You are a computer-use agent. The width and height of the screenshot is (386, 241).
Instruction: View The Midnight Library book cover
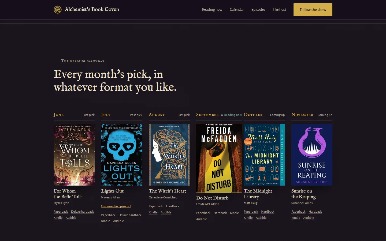(x=264, y=155)
